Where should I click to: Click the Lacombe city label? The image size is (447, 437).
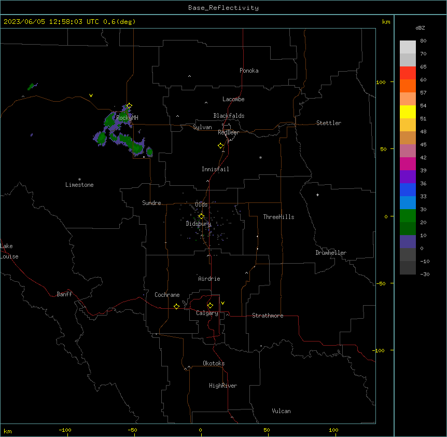click(233, 99)
